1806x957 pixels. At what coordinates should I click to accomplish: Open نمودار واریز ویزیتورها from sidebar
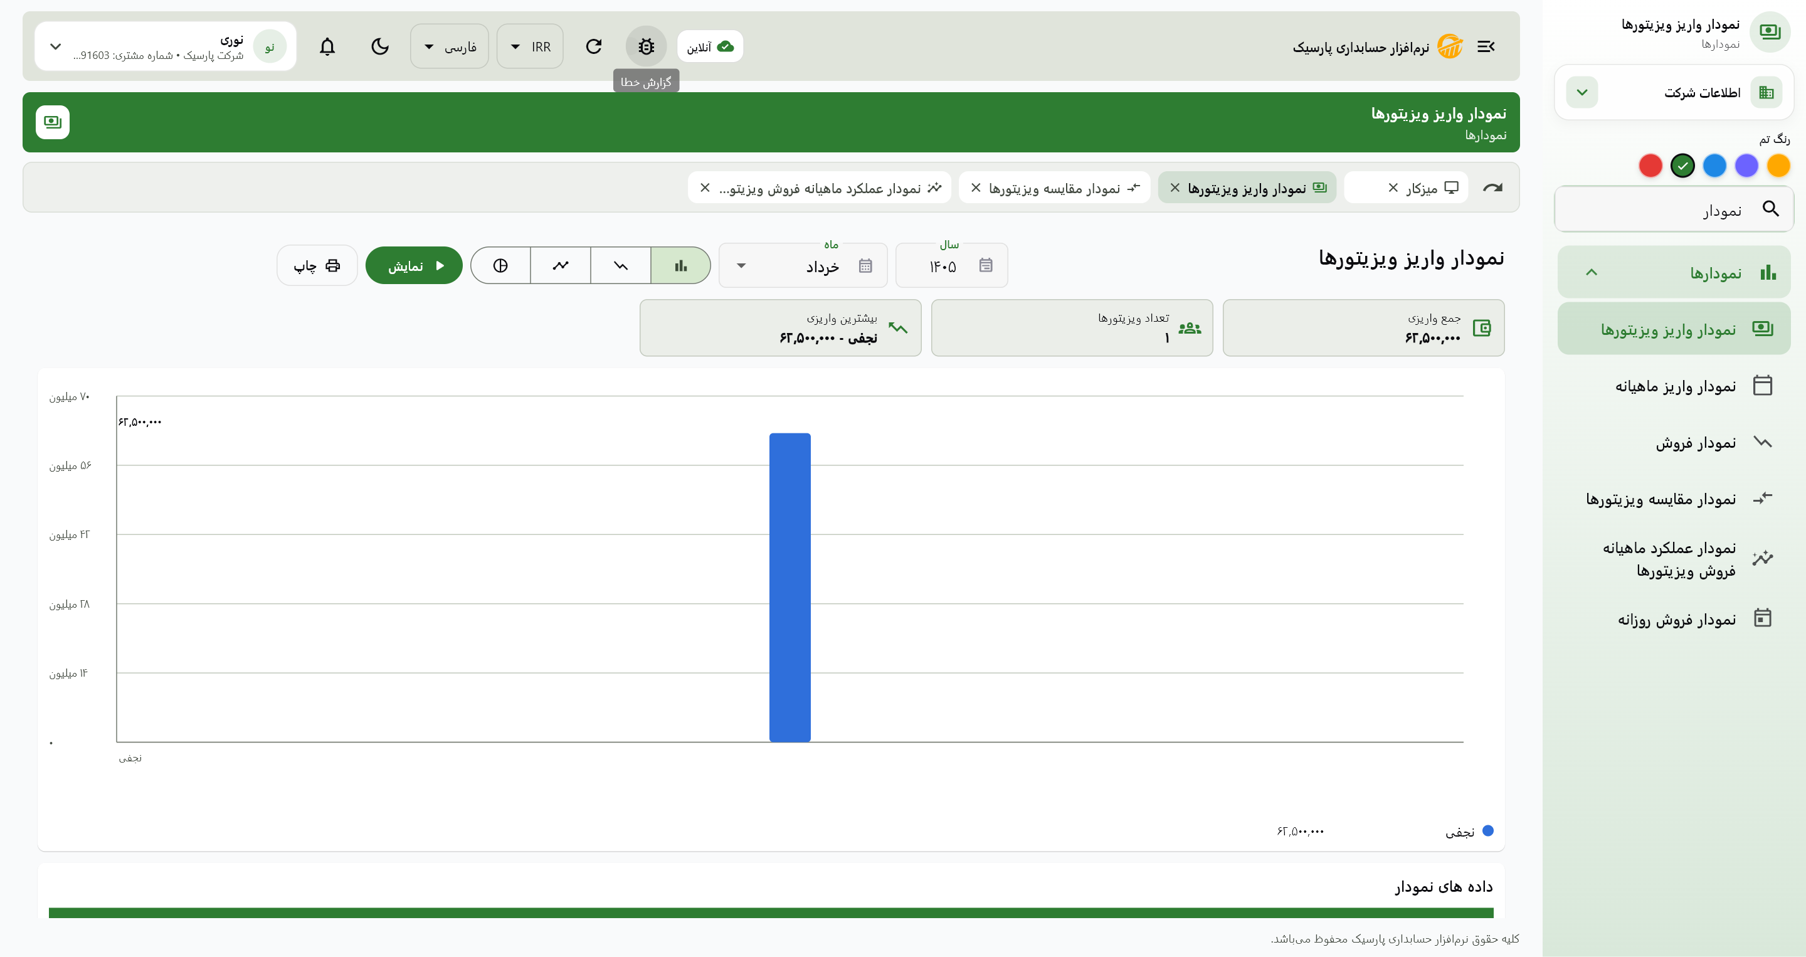[x=1674, y=328]
